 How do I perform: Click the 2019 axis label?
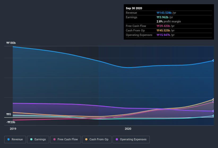coord(13,129)
